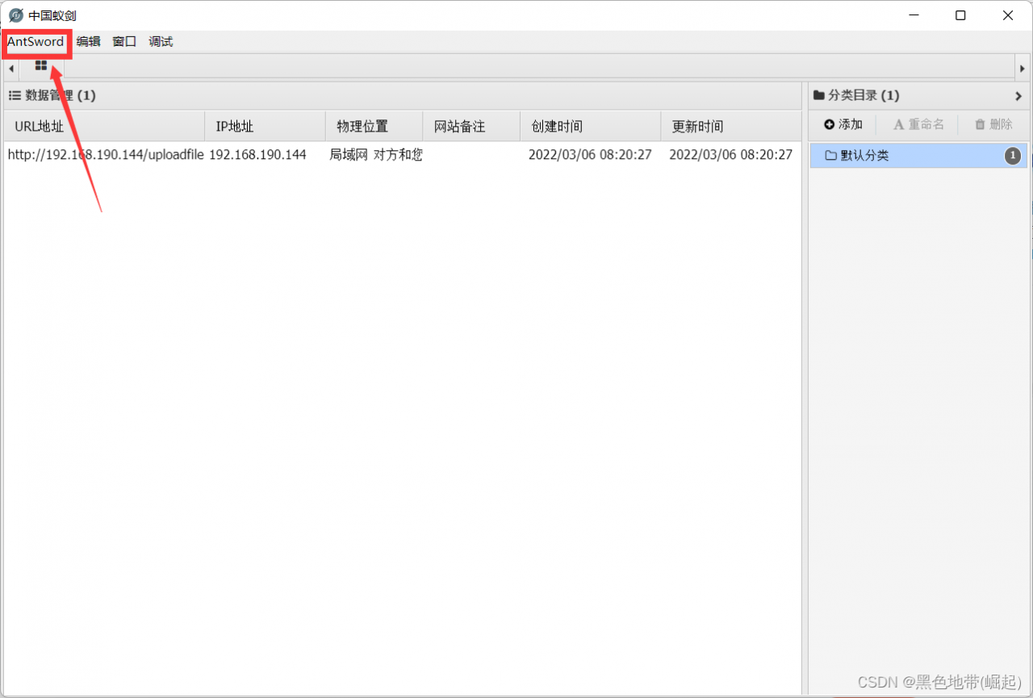Click the count badge on 默认分类

click(1013, 156)
